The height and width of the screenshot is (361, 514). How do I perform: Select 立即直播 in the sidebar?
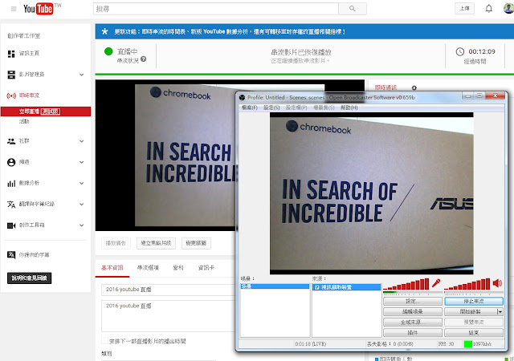tap(46, 112)
